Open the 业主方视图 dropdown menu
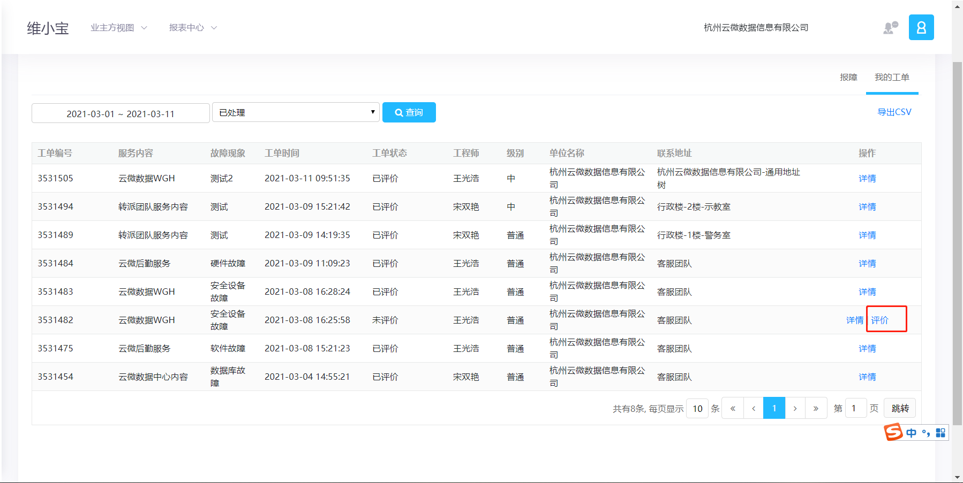The width and height of the screenshot is (963, 483). (118, 28)
